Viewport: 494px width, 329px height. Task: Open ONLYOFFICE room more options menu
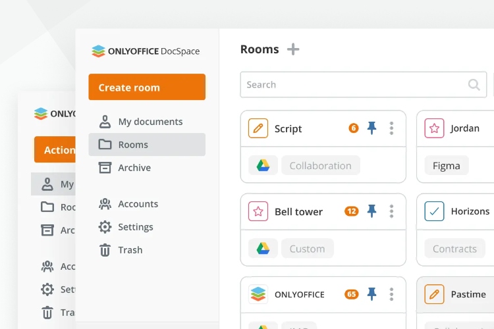click(x=391, y=294)
